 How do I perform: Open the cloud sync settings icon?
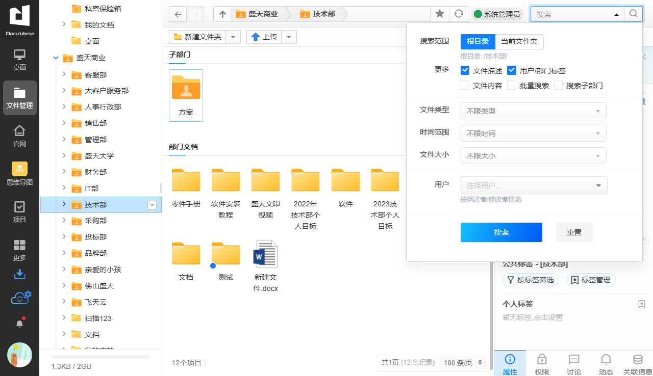point(20,298)
